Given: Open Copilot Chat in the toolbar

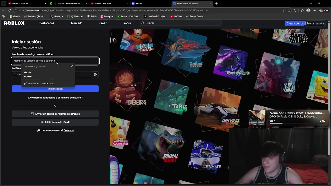Looking at the screenshot, I should coord(324,10).
